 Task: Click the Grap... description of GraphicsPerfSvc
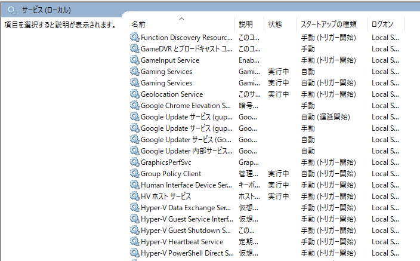pyautogui.click(x=249, y=162)
